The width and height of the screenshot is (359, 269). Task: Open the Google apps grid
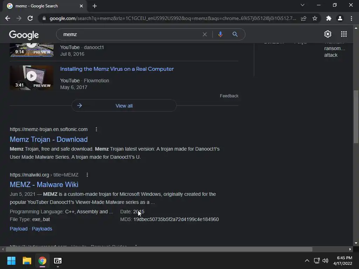click(x=344, y=34)
